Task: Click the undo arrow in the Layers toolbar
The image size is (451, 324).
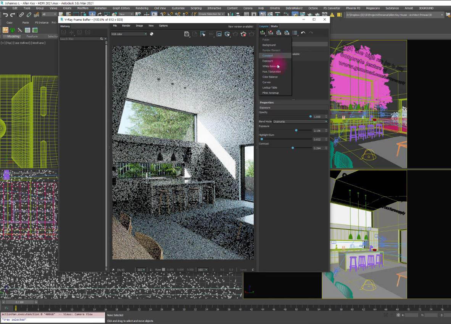Action: [x=303, y=33]
